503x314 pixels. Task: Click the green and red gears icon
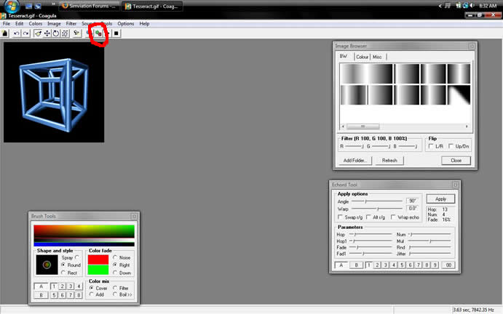[x=98, y=33]
